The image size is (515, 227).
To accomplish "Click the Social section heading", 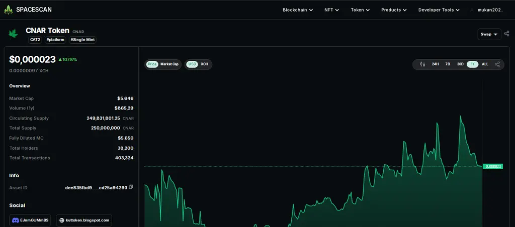I will pyautogui.click(x=17, y=205).
